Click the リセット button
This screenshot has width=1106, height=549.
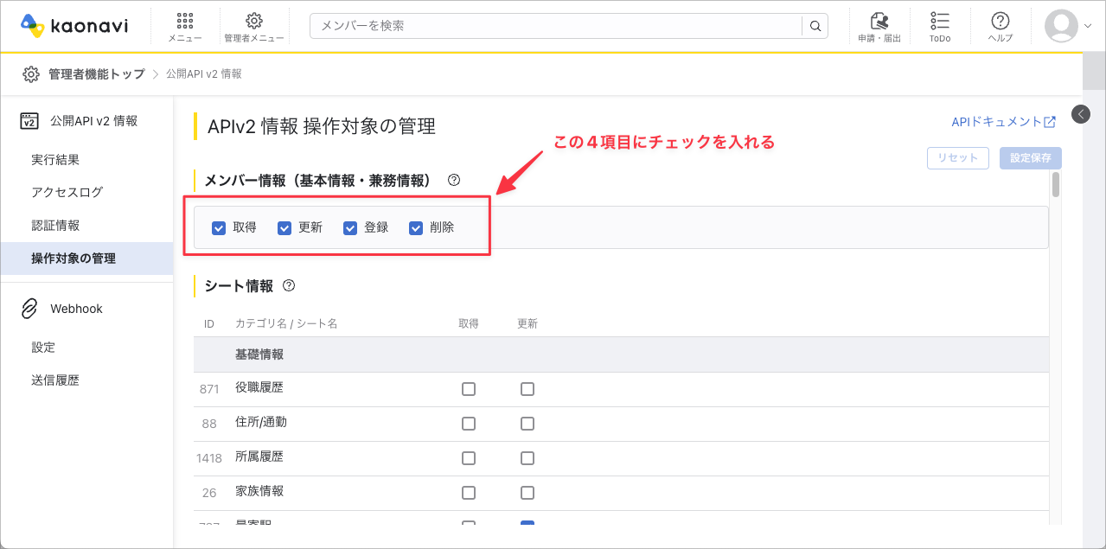click(x=957, y=158)
